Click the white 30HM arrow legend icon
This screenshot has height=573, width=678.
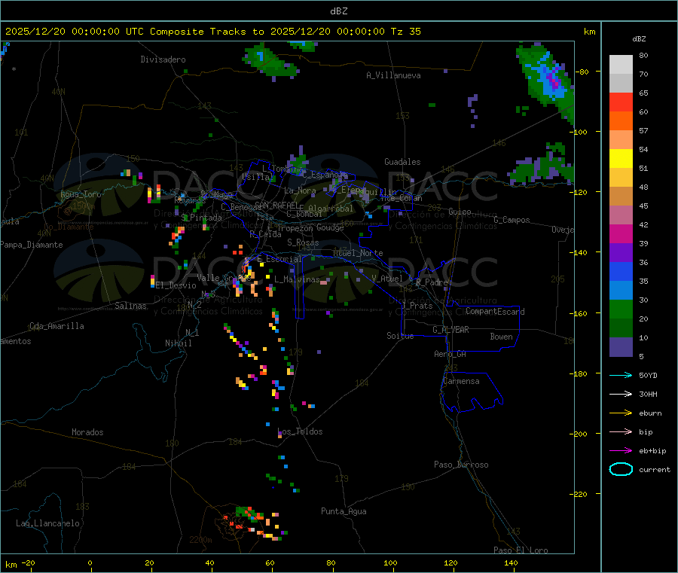coord(621,394)
